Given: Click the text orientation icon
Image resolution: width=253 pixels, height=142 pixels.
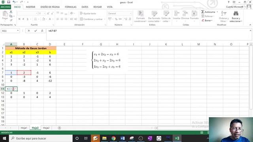Looking at the screenshot, I should pyautogui.click(x=72, y=13).
